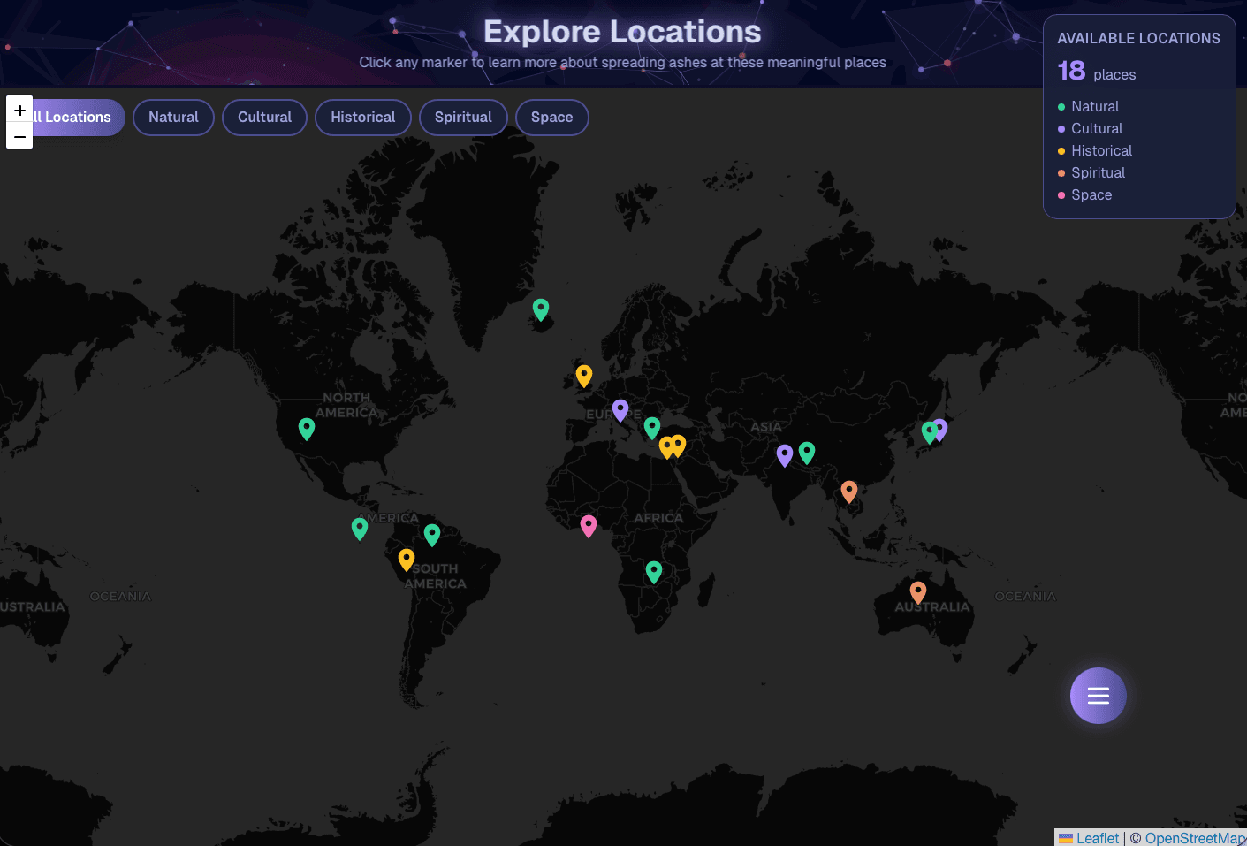Open the purple marker over India
The height and width of the screenshot is (846, 1247).
(785, 453)
